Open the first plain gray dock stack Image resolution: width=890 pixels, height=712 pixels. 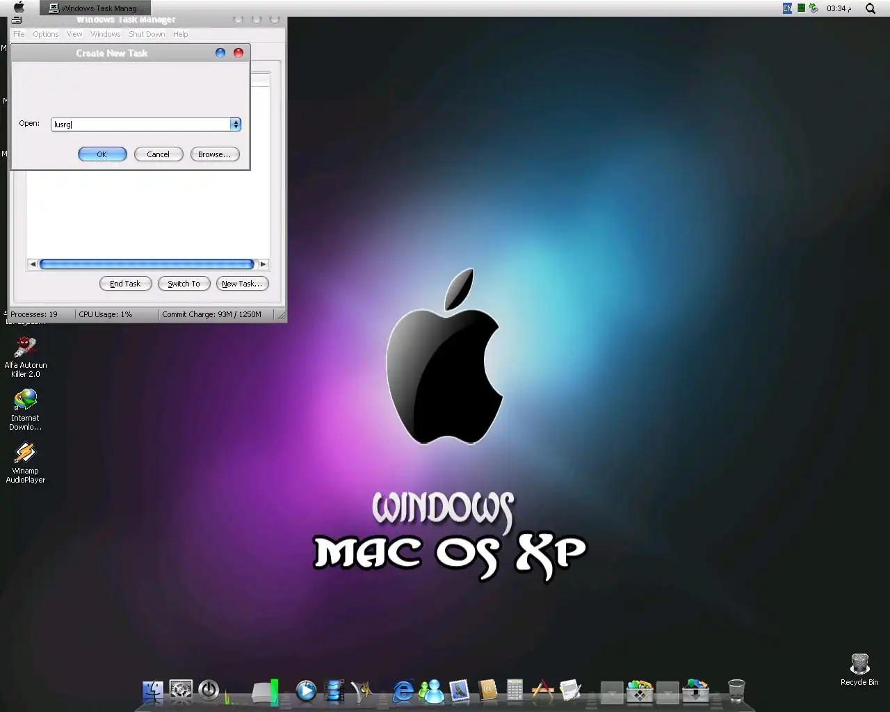[612, 693]
